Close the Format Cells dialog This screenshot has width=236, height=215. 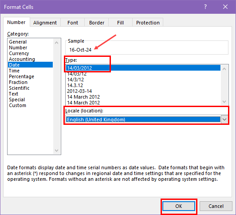pyautogui.click(x=225, y=7)
